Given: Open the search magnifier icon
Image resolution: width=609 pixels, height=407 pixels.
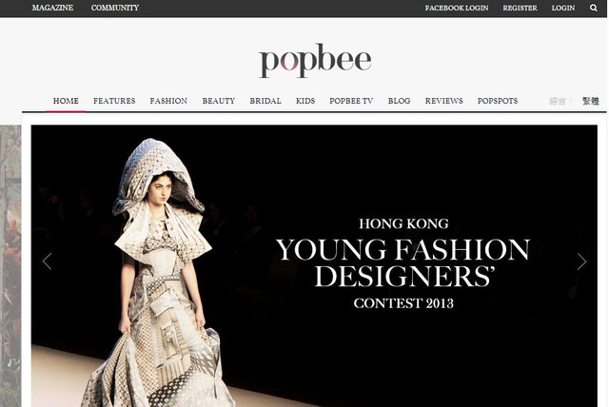Looking at the screenshot, I should pos(593,8).
